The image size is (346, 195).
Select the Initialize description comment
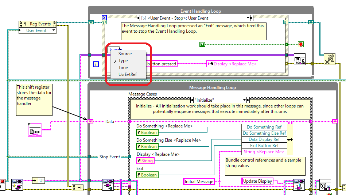220,109
